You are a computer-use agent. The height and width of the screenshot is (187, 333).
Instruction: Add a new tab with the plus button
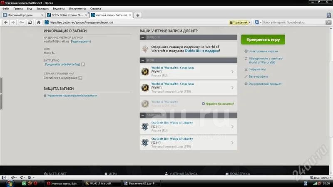[x=138, y=15]
